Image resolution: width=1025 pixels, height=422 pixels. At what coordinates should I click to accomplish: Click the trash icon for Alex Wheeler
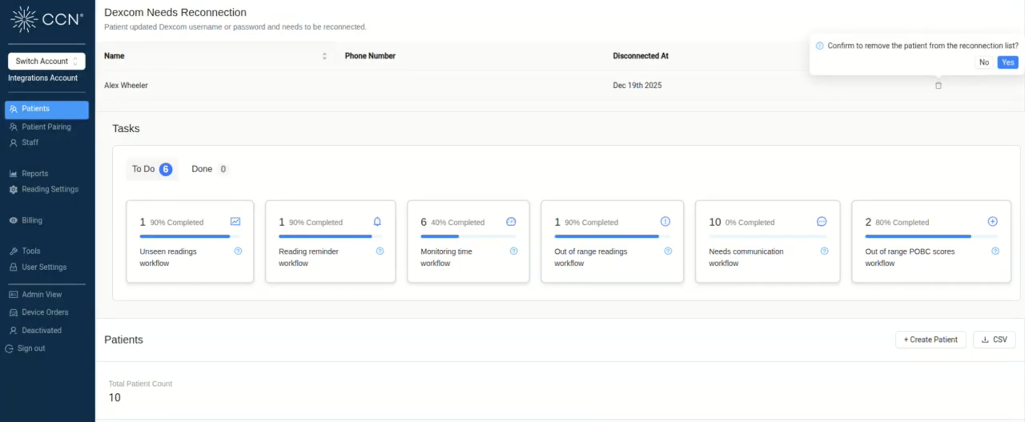pyautogui.click(x=938, y=86)
